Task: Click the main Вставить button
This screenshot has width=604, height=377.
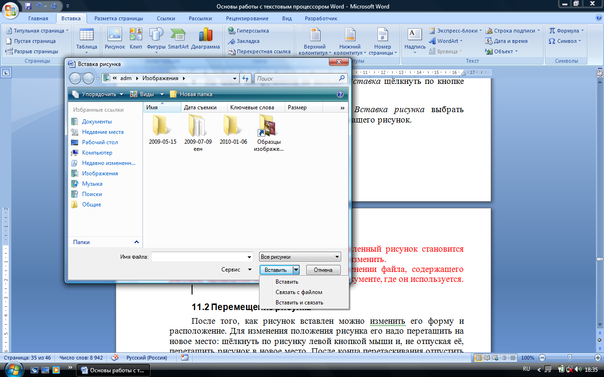Action: coord(276,270)
